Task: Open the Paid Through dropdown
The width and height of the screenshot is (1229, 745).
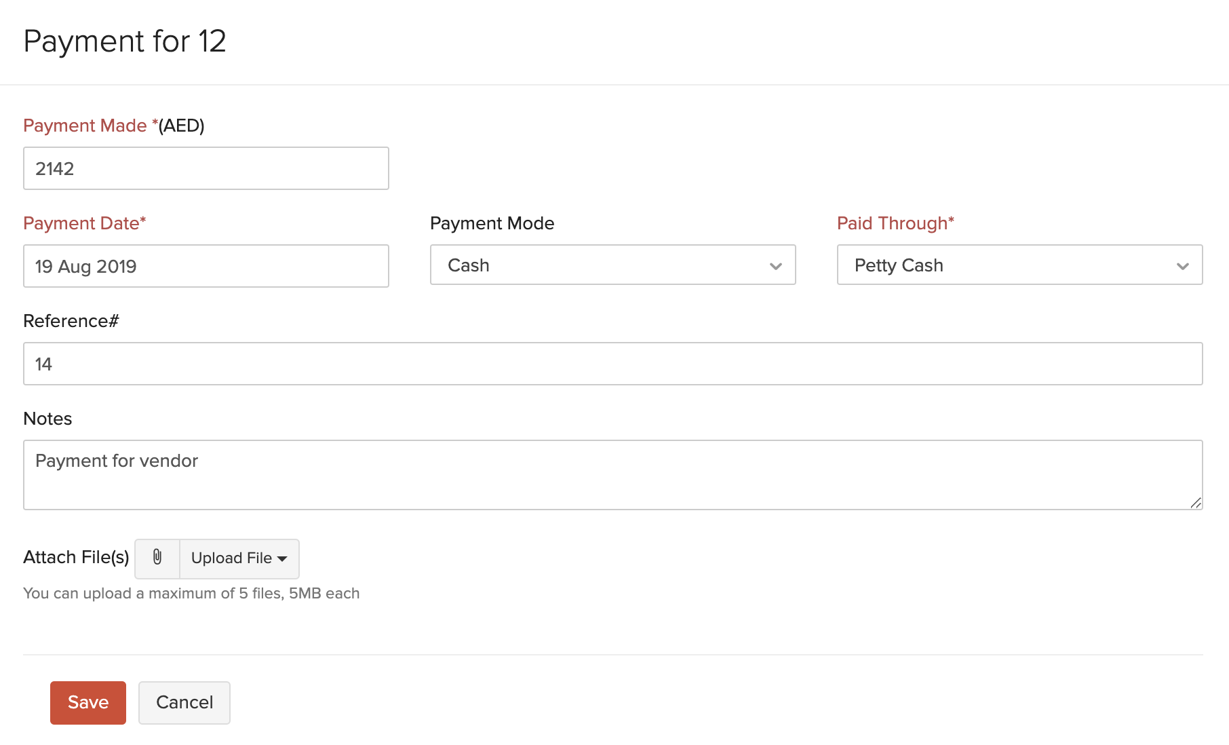Action: (1019, 265)
